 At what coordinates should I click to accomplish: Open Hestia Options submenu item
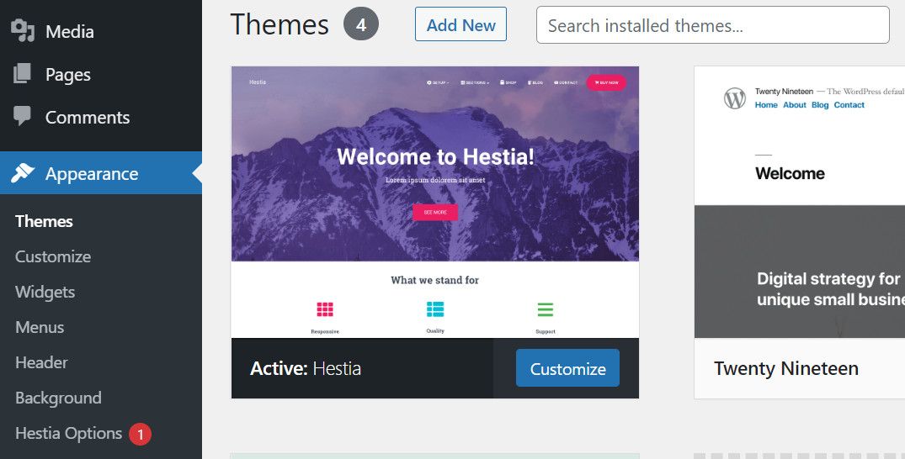[69, 433]
